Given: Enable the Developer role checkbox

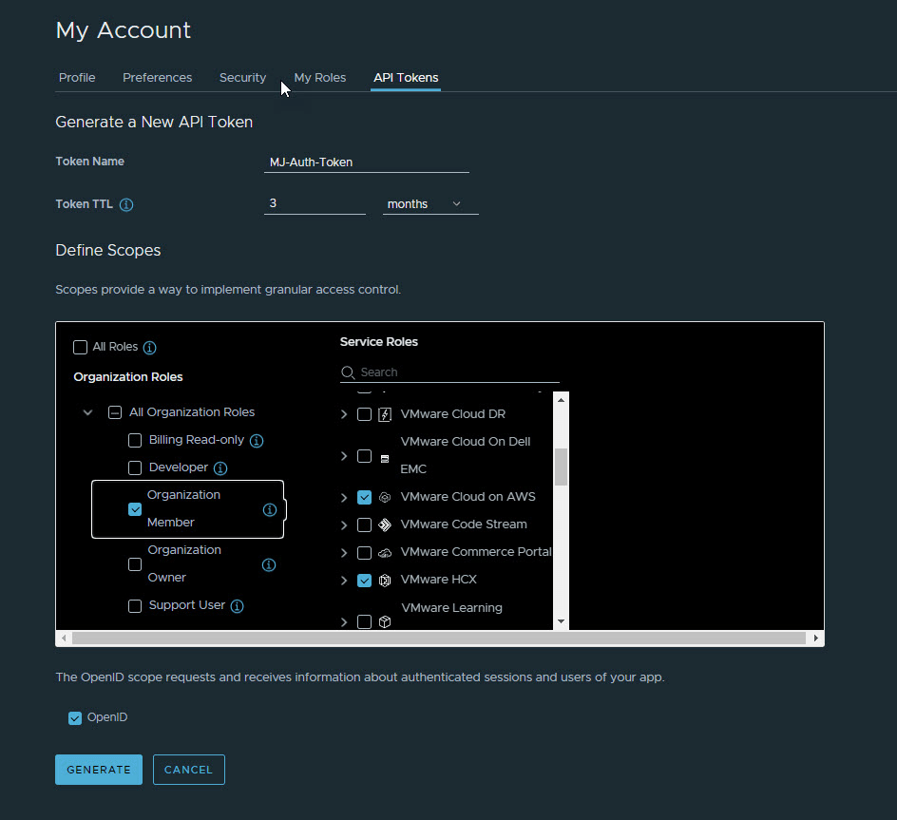Looking at the screenshot, I should pyautogui.click(x=135, y=468).
